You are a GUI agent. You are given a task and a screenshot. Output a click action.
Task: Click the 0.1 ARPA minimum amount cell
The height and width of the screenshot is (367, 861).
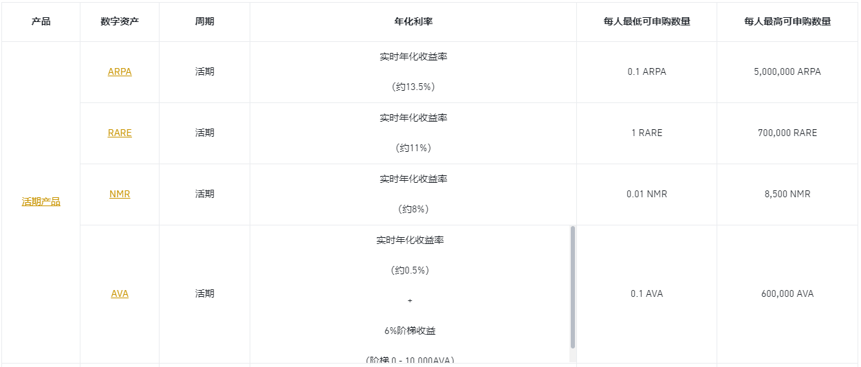[x=646, y=71]
